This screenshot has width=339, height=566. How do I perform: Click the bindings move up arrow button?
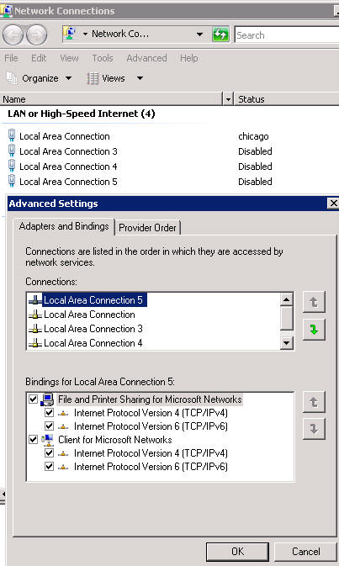click(x=314, y=402)
